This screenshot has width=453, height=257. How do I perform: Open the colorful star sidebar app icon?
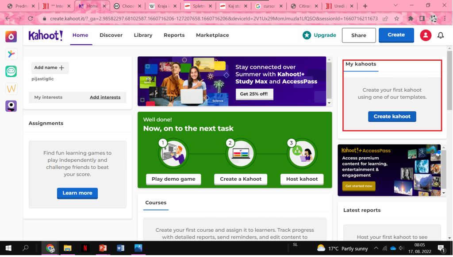coord(11,54)
